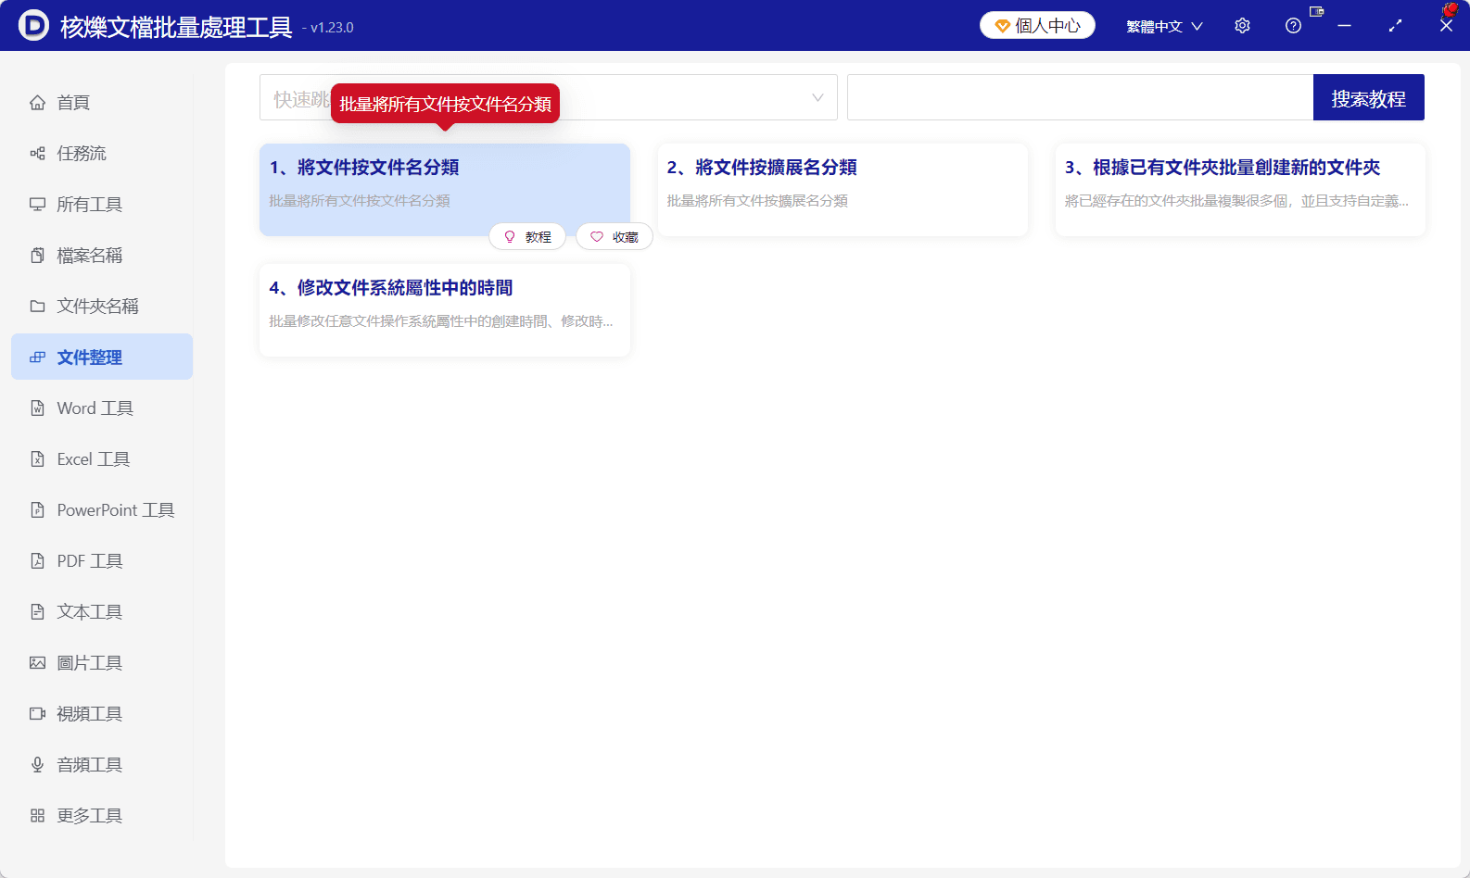
Task: Go to 首頁 in the sidebar
Action: click(x=102, y=102)
